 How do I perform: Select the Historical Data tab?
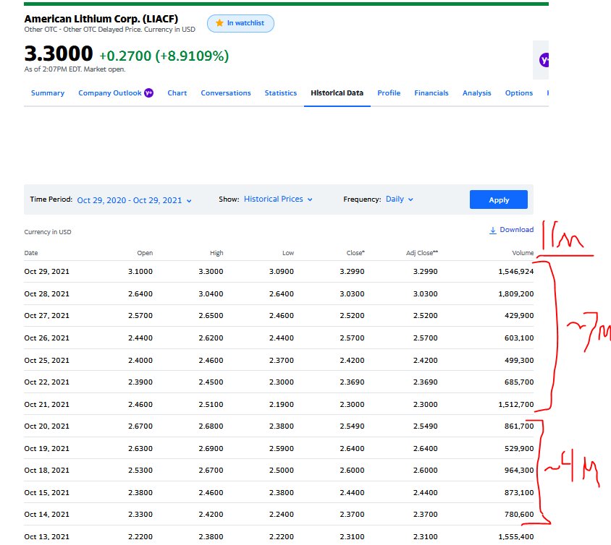pyautogui.click(x=337, y=93)
